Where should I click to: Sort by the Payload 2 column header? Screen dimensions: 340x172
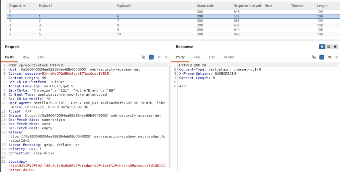click(x=156, y=6)
